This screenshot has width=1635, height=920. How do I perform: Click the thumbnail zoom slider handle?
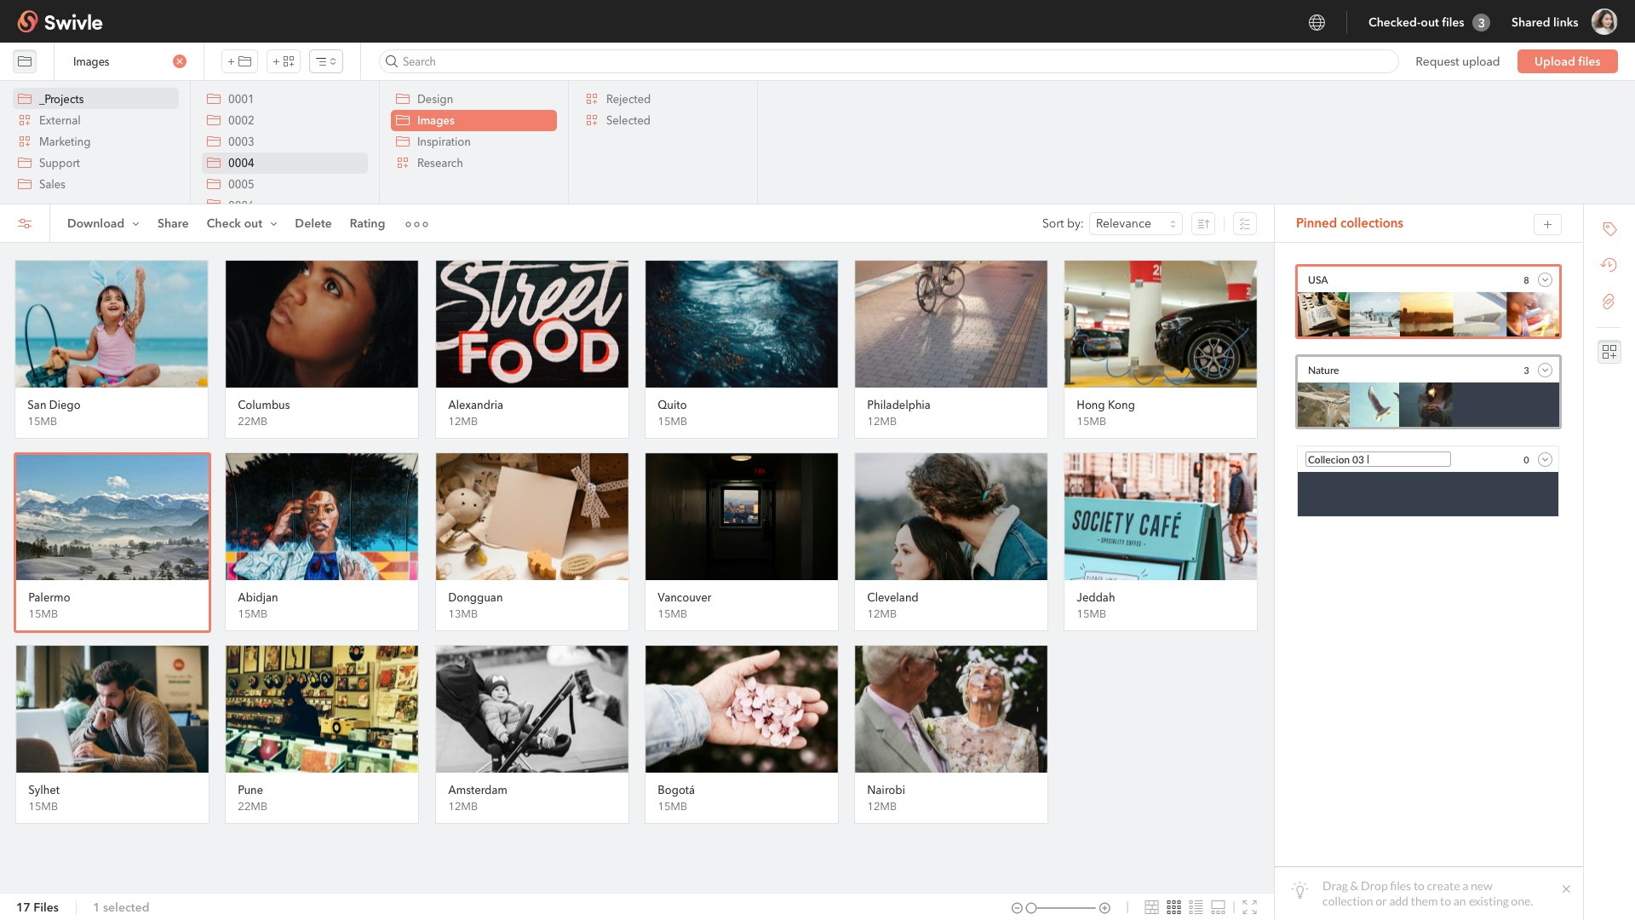point(1031,908)
